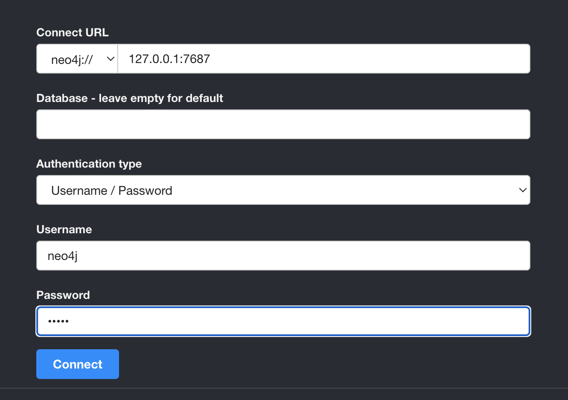Viewport: 568px width, 400px height.
Task: Focus the Username field containing neo4j
Action: [283, 256]
